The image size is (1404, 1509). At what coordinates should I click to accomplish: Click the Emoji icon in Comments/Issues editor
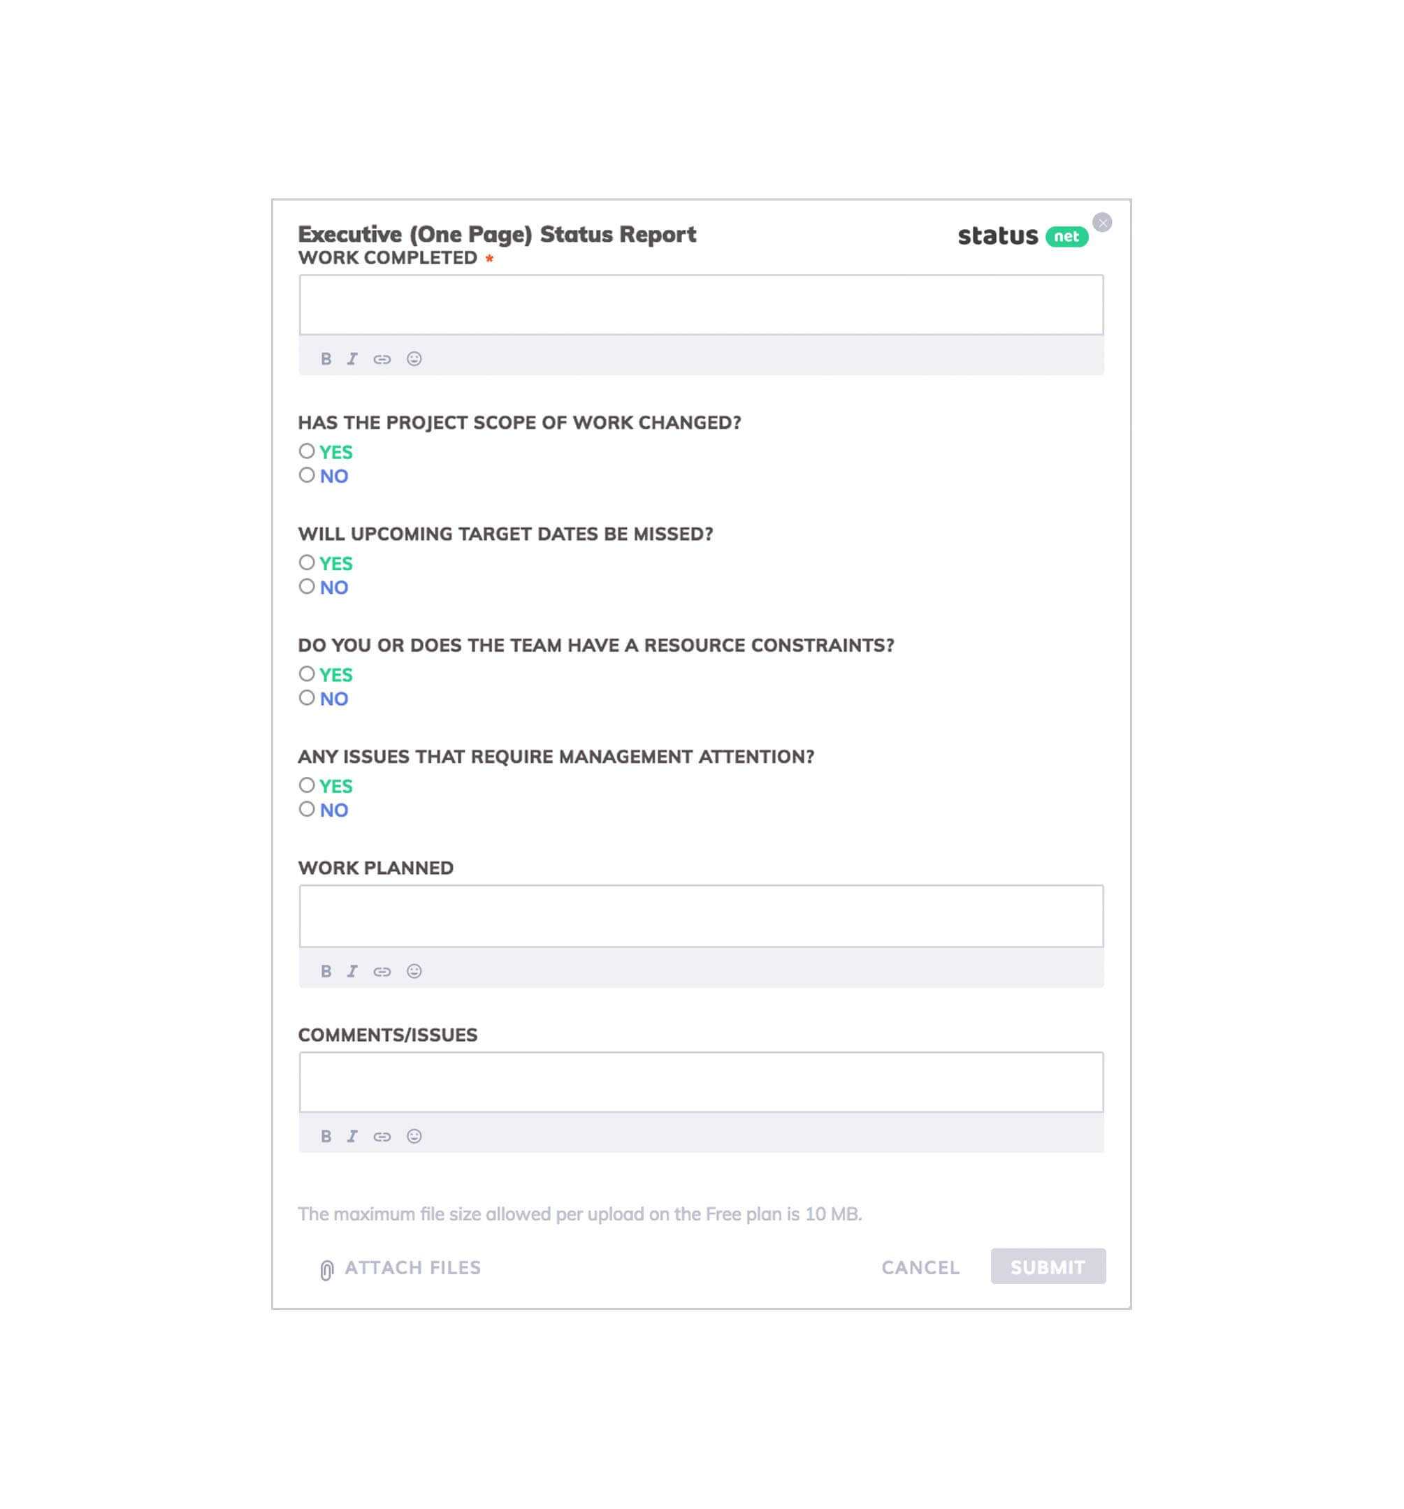point(413,1136)
